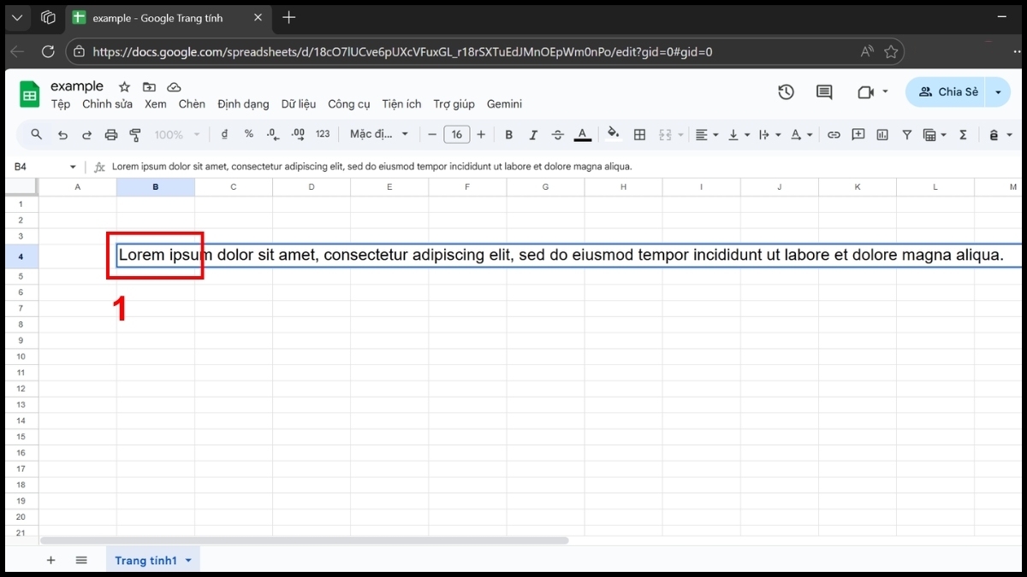Toggle bold formatting
This screenshot has height=577, width=1027.
pyautogui.click(x=508, y=134)
